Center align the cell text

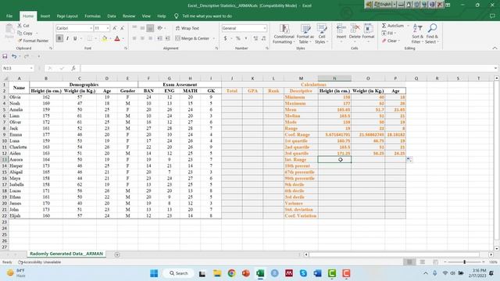pos(142,38)
